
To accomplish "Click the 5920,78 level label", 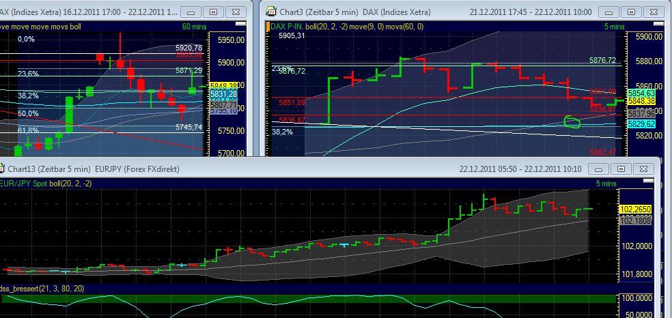I will pyautogui.click(x=188, y=47).
